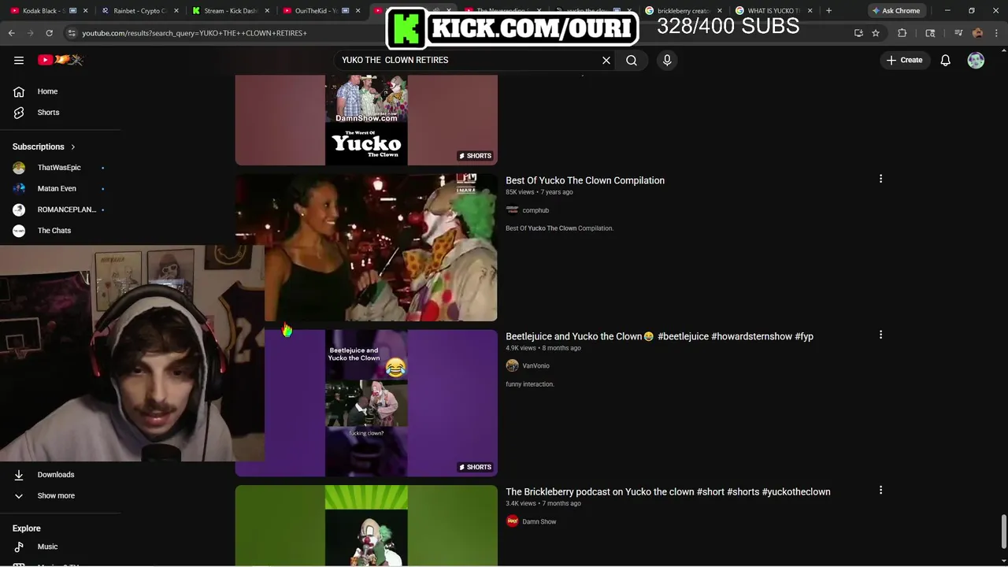
Task: Open media controls icon in toolbar
Action: [x=958, y=33]
